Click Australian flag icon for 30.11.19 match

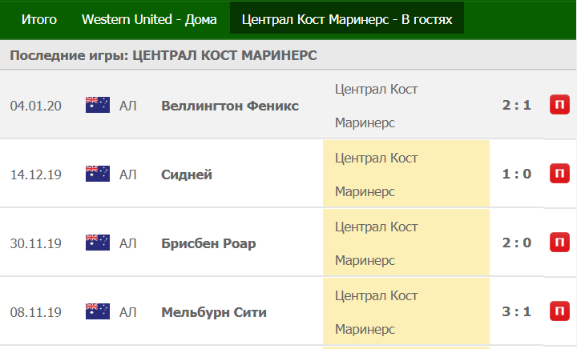(98, 243)
